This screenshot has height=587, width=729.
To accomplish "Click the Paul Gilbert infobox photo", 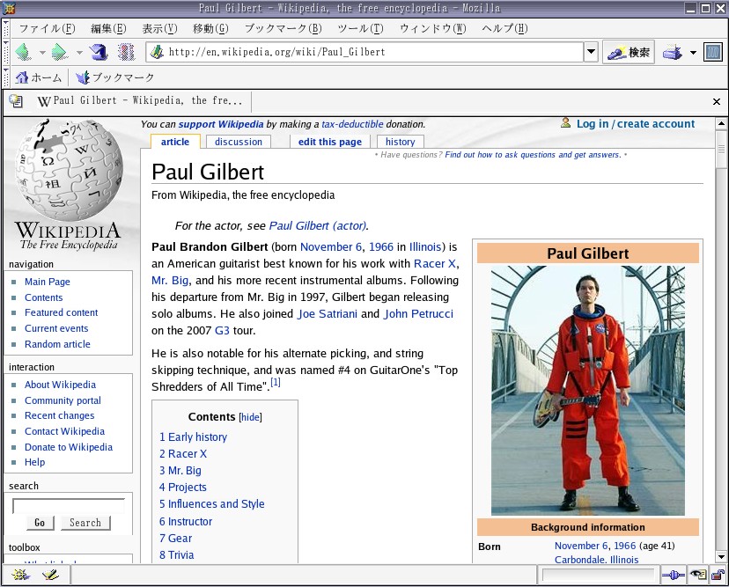I will coord(587,391).
